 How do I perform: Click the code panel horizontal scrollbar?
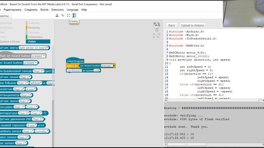213,100
